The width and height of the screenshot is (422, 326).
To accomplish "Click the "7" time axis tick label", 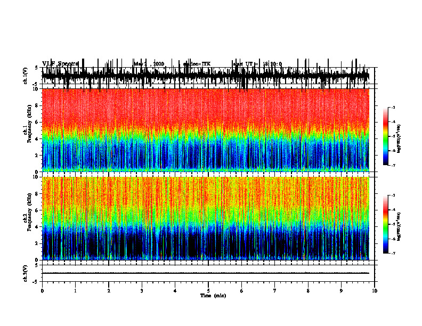I will click(x=275, y=291).
